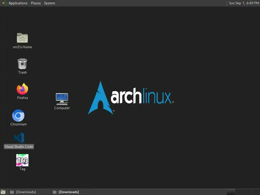Click the Show Desktop button in the bottom panel

click(3, 192)
